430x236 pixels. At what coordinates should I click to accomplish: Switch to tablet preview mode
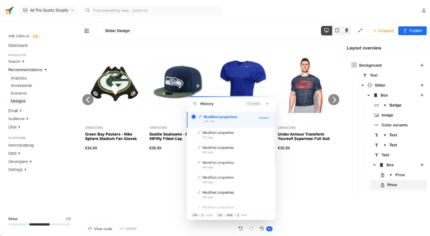coord(337,31)
